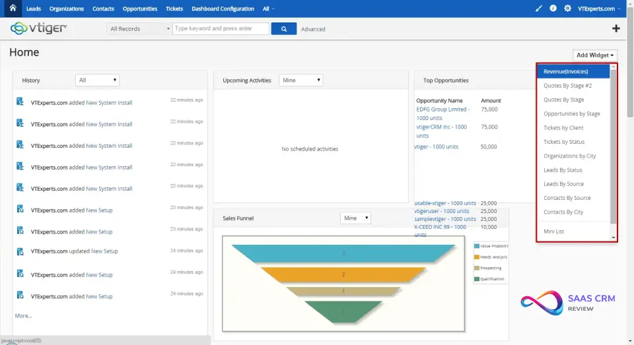Click the vtiger logo
Image resolution: width=634 pixels, height=345 pixels.
pyautogui.click(x=38, y=28)
